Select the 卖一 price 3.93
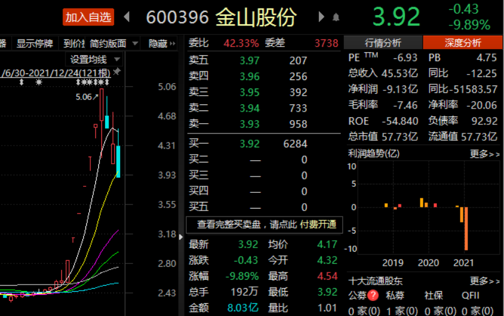The width and height of the screenshot is (504, 316). coord(249,124)
